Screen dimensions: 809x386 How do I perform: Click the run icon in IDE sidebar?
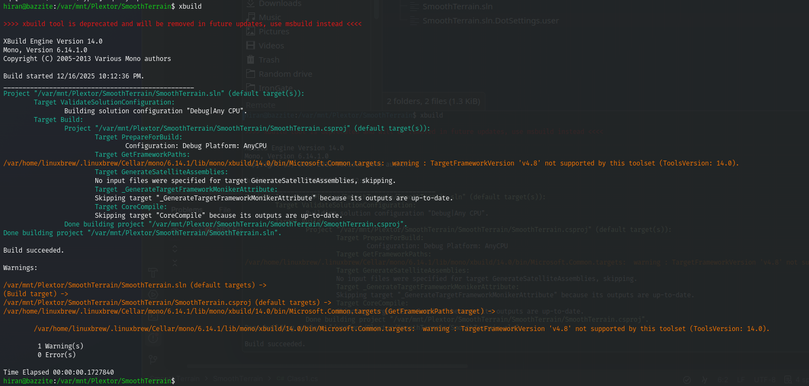pyautogui.click(x=153, y=295)
